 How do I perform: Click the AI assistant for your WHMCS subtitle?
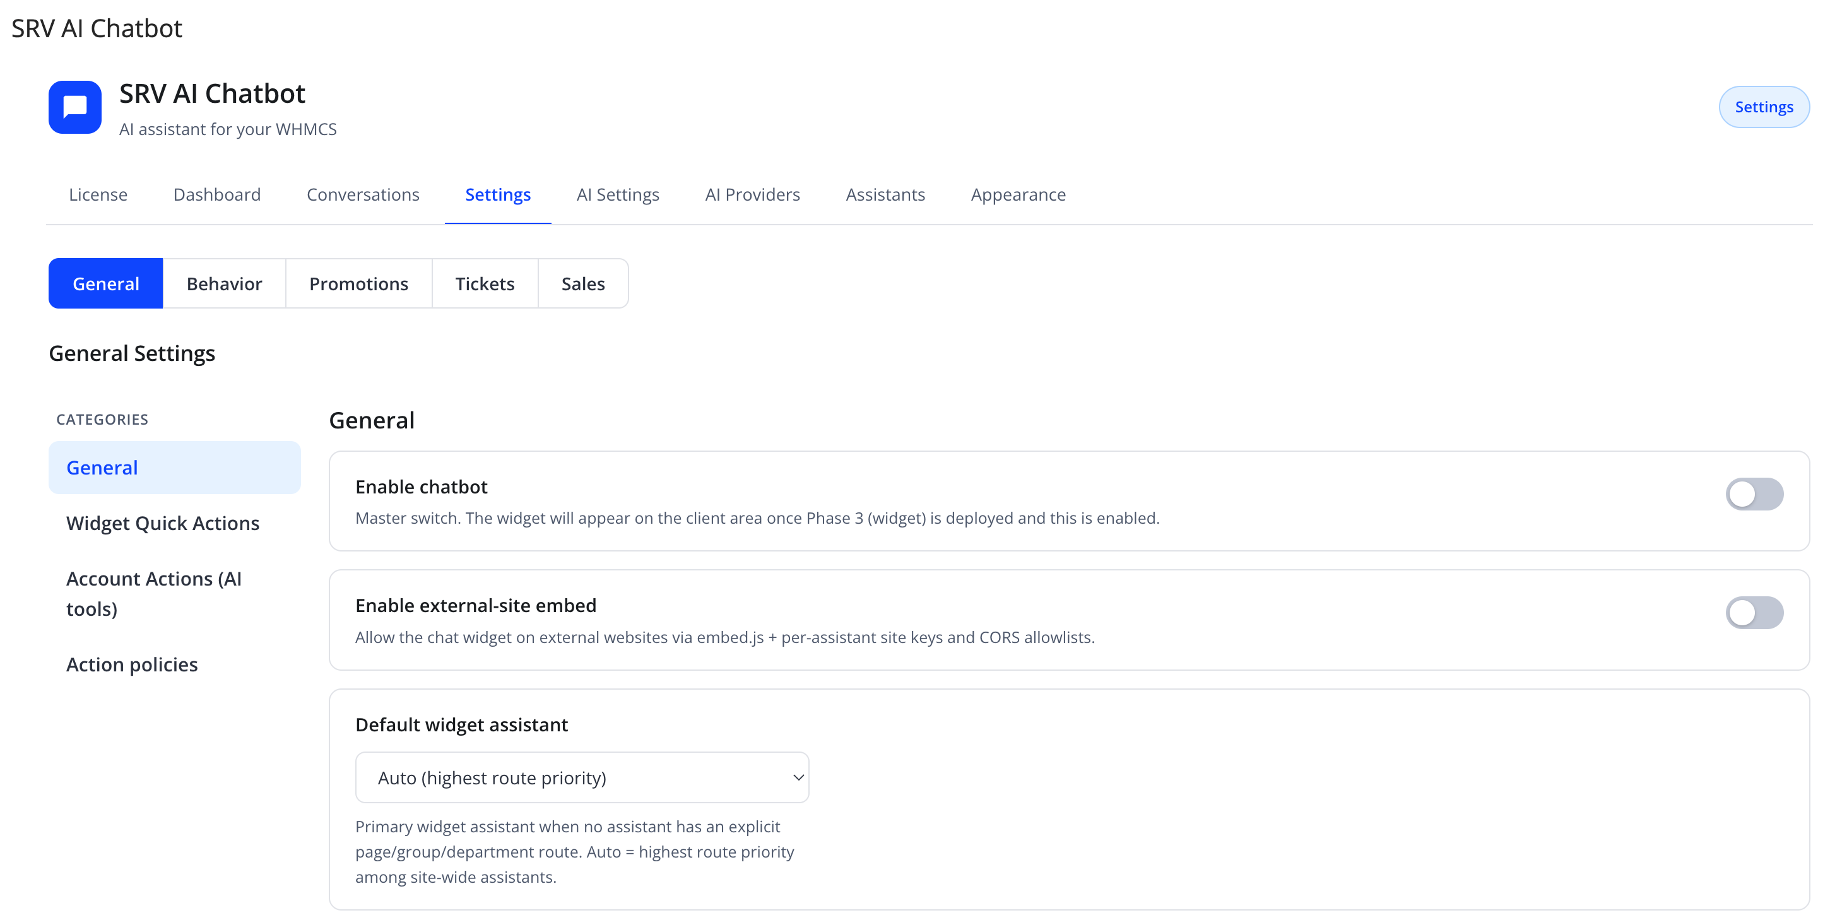[228, 129]
